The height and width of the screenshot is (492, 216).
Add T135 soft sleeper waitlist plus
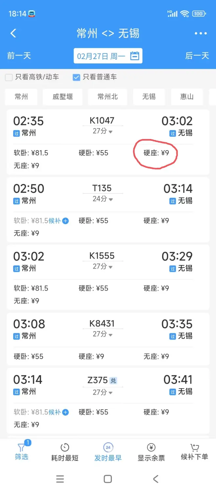pyautogui.click(x=66, y=221)
